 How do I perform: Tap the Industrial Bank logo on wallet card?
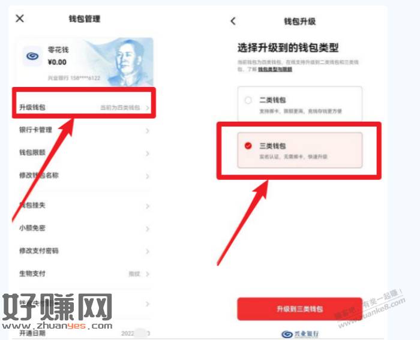click(32, 56)
